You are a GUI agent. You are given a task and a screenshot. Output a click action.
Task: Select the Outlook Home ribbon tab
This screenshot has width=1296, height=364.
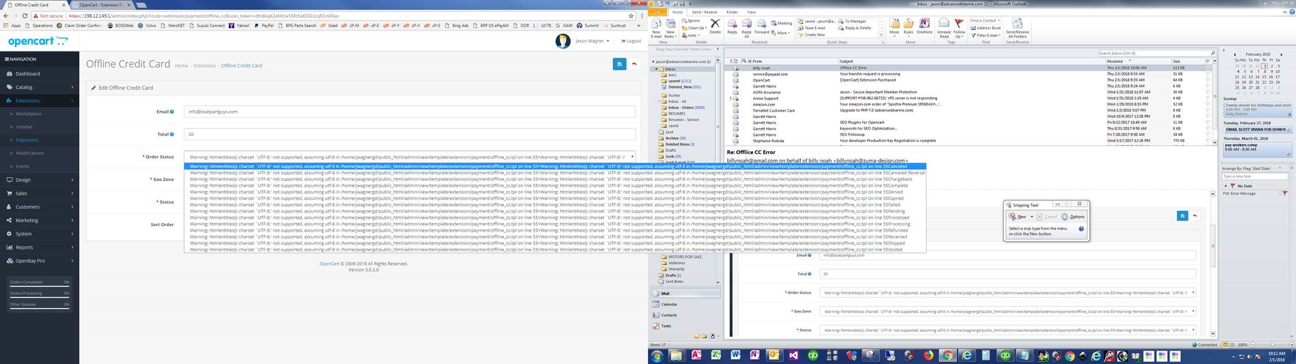[x=677, y=12]
